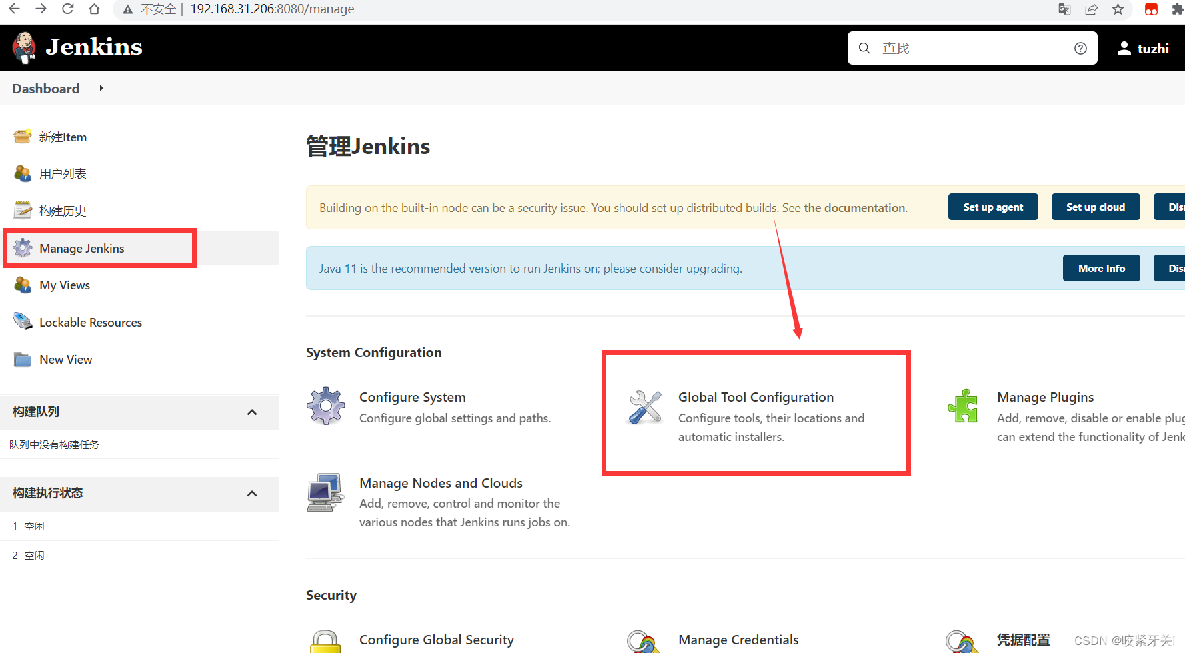Click the Dashboard breadcrumb link
Image resolution: width=1185 pixels, height=653 pixels.
[x=46, y=89]
